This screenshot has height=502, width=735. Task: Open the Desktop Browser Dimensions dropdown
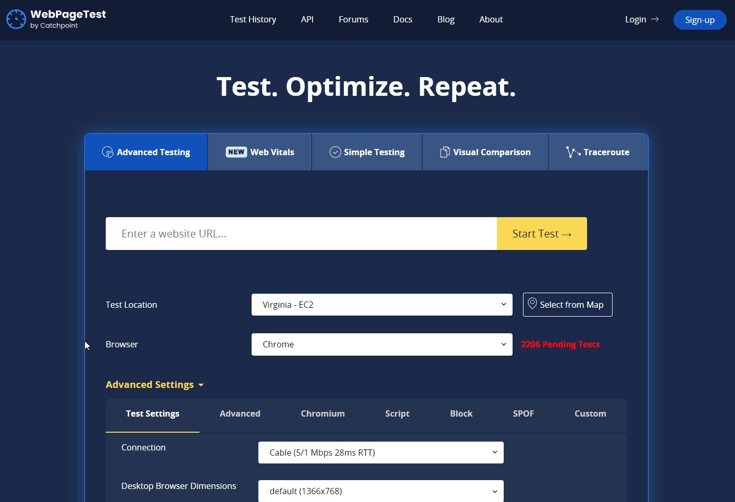pyautogui.click(x=380, y=491)
